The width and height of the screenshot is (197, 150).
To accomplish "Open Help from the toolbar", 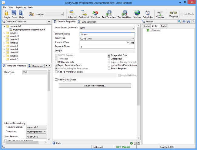I will point(21,13).
